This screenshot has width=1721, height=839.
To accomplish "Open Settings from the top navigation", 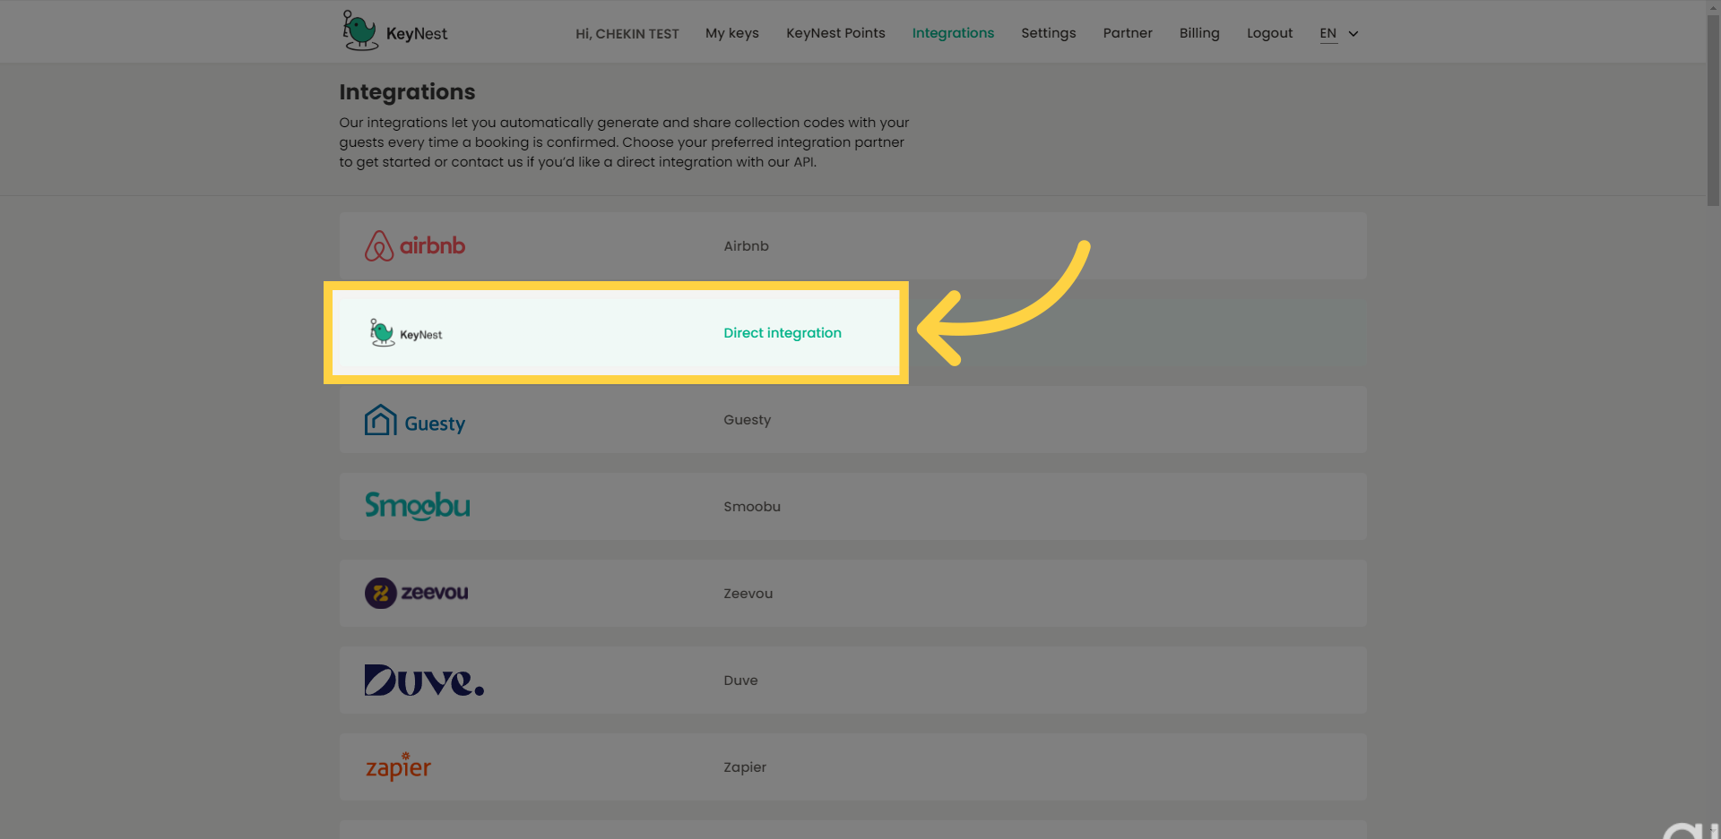I will tap(1048, 33).
